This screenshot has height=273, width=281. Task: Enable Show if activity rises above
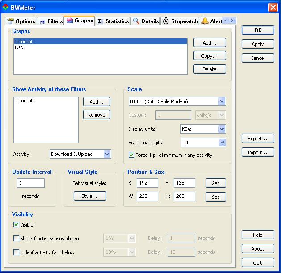click(x=17, y=239)
